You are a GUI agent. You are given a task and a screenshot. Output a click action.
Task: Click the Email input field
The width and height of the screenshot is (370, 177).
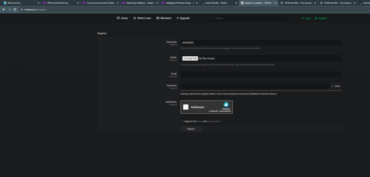coord(261,74)
